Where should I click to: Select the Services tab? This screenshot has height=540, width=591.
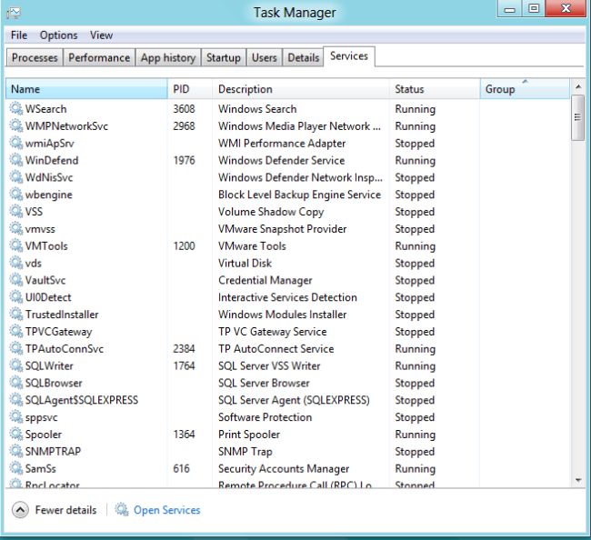point(349,56)
